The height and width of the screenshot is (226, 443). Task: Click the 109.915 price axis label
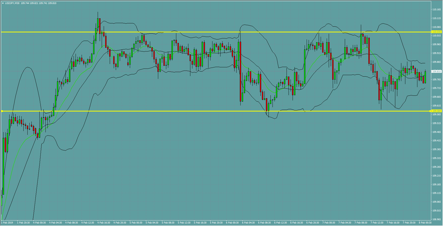(436, 53)
